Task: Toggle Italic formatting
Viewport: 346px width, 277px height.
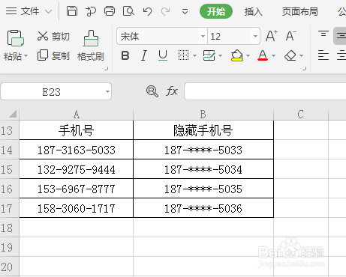Action: [144, 55]
